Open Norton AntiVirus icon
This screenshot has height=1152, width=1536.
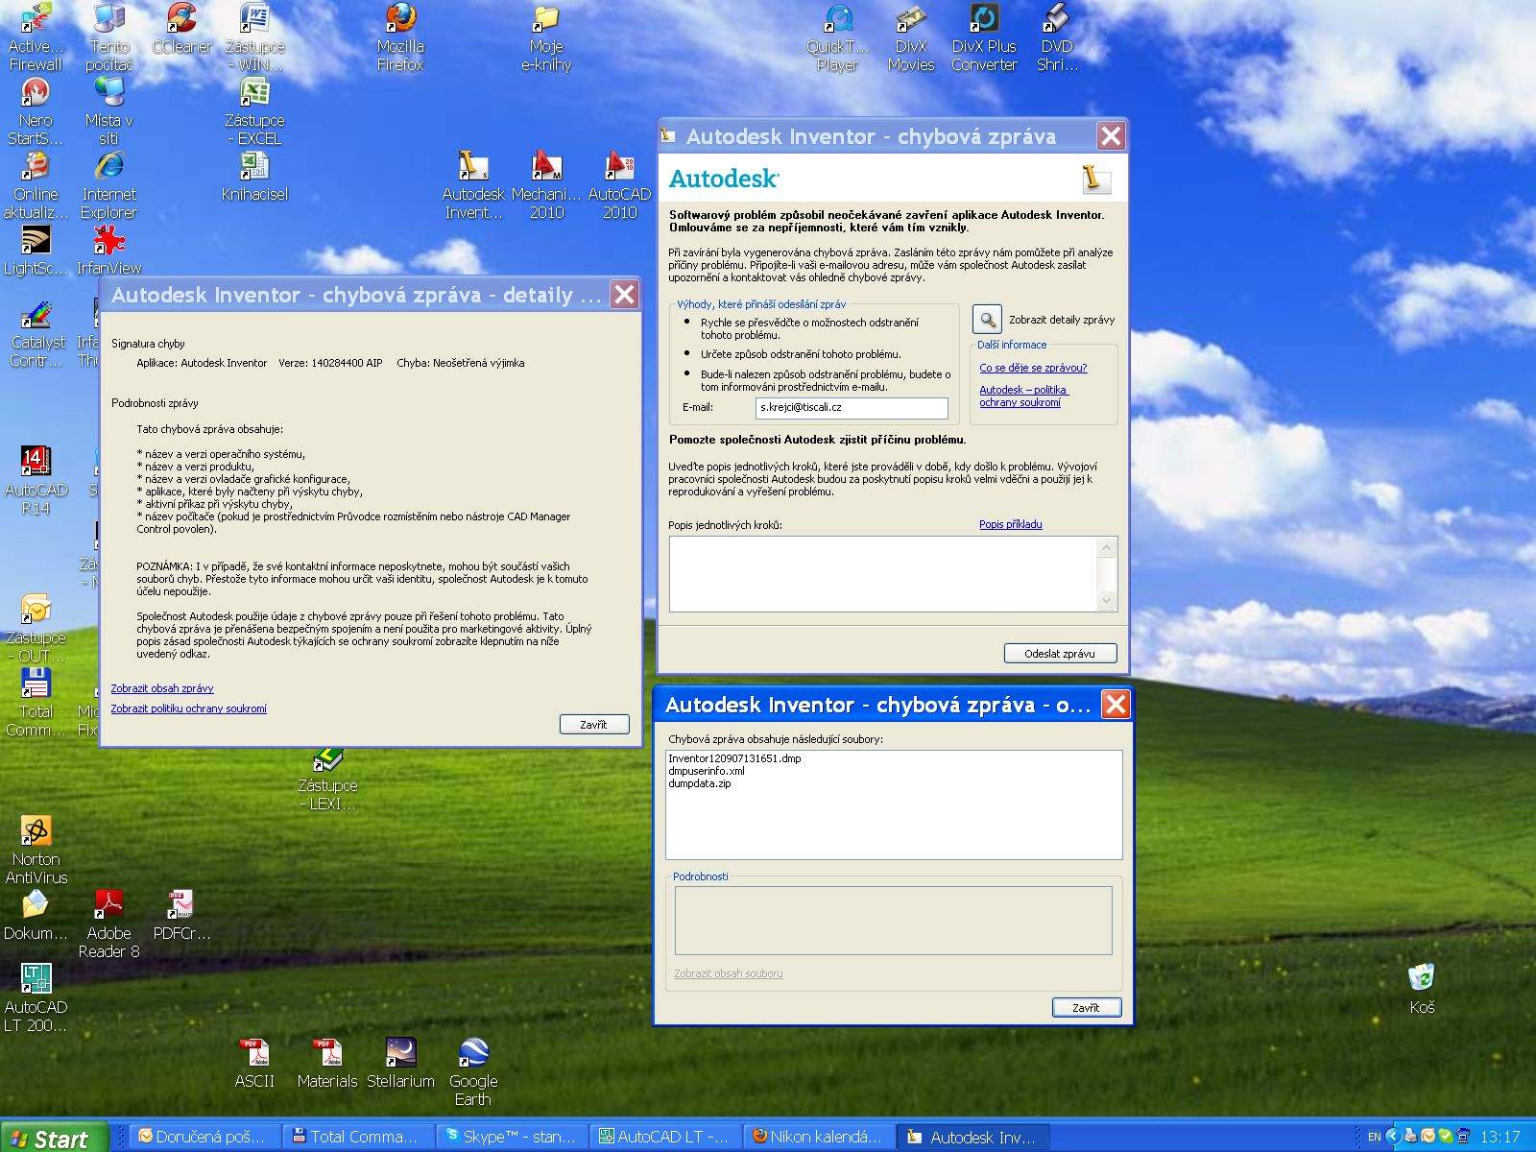(x=36, y=850)
